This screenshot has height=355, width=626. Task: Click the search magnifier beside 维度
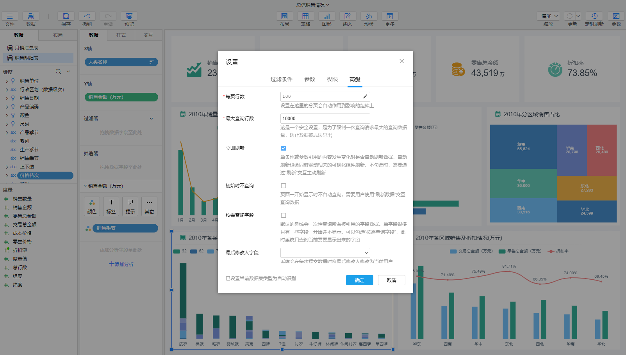point(57,71)
